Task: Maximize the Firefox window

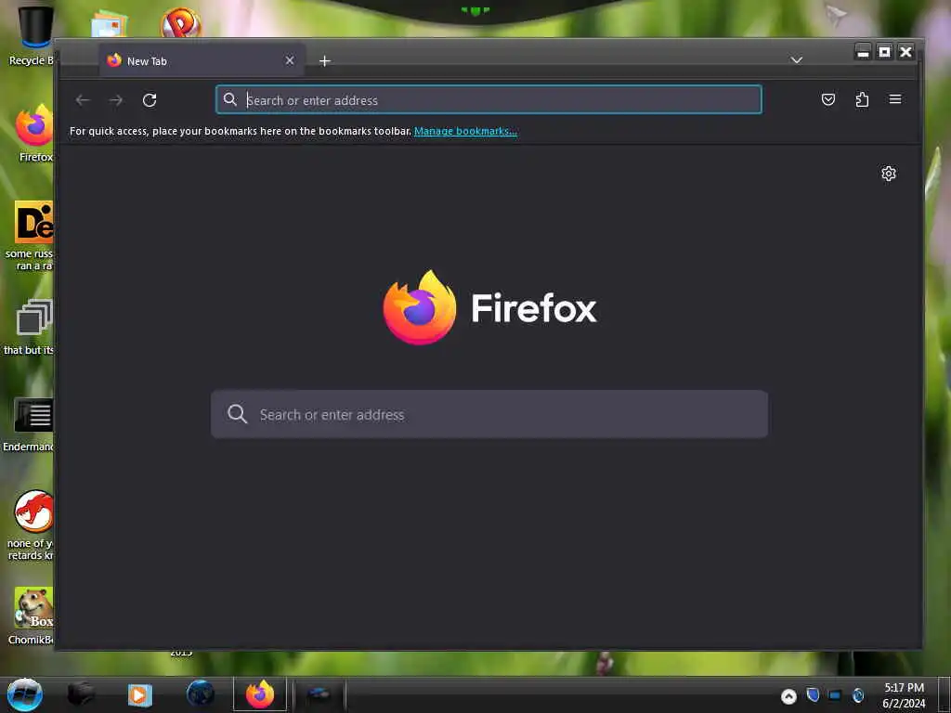Action: click(884, 52)
